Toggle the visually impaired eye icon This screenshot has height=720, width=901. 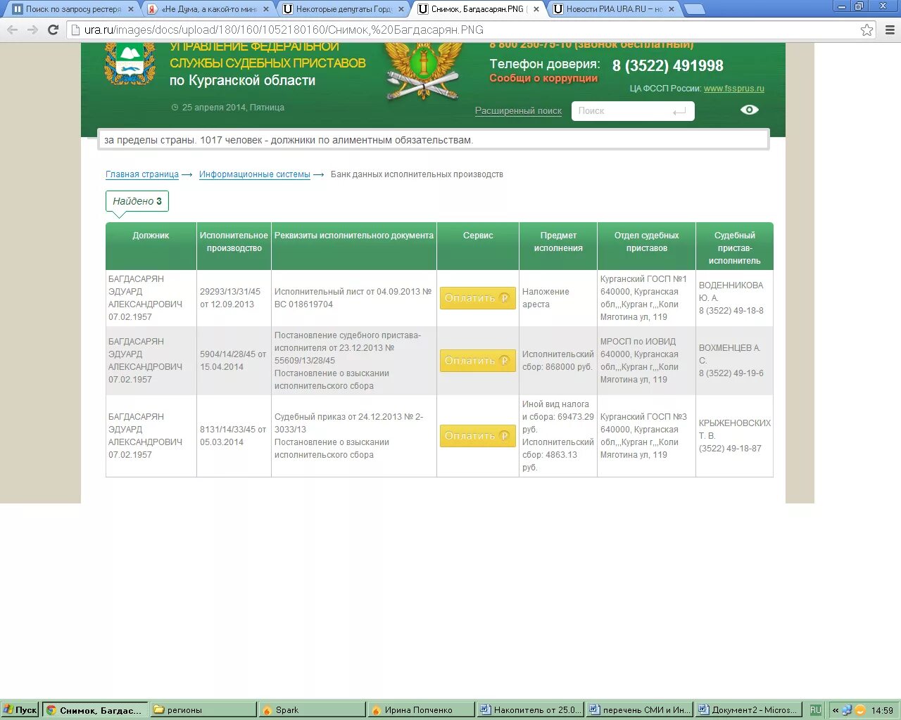click(750, 110)
